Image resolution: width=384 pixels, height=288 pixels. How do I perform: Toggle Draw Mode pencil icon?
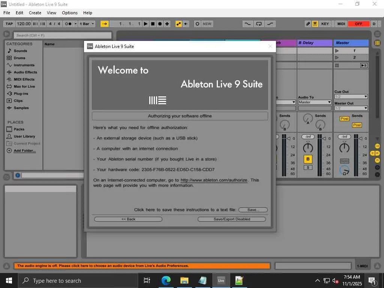(308, 24)
